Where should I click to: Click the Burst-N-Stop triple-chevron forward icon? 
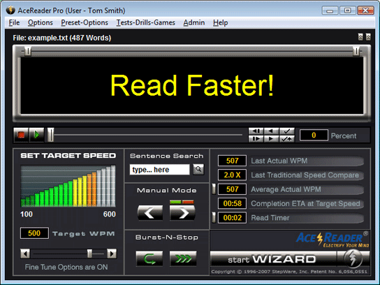[183, 258]
